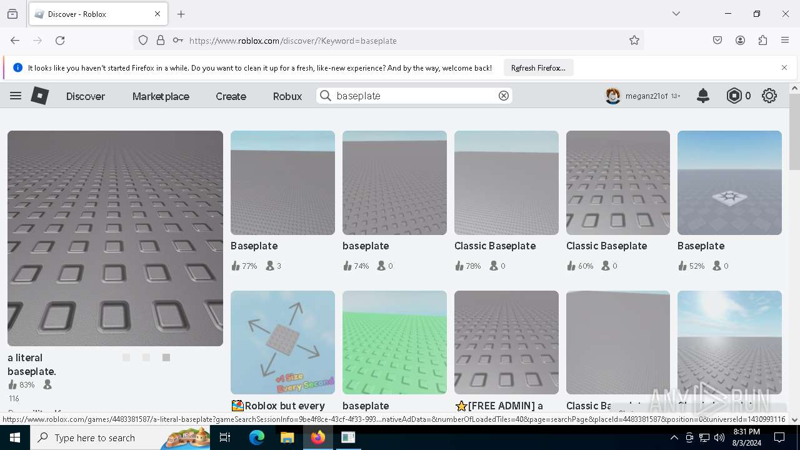Click the browser URL address bar
This screenshot has width=800, height=450.
point(400,41)
